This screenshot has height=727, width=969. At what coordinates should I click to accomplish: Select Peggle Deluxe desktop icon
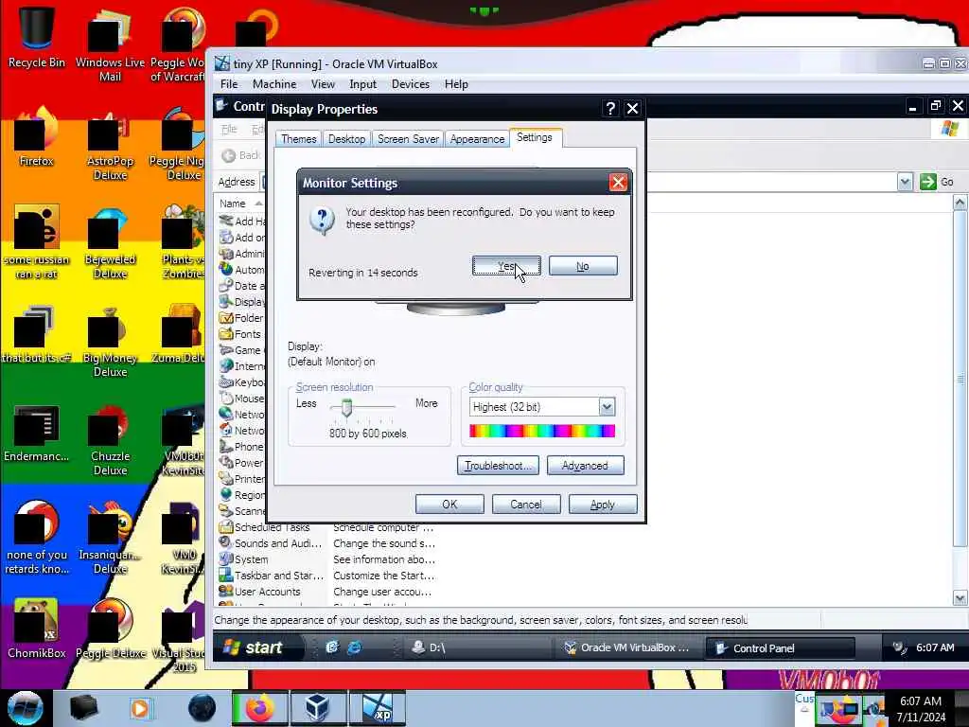click(x=111, y=629)
